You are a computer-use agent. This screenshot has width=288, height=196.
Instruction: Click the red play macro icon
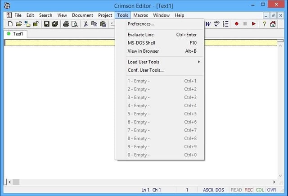(x=254, y=24)
